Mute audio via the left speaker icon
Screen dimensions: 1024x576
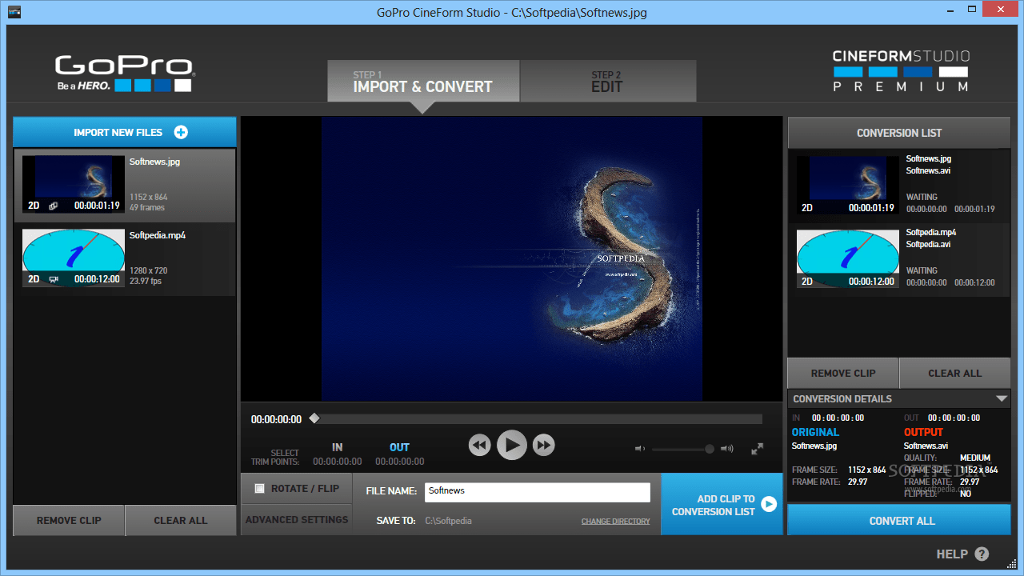639,449
